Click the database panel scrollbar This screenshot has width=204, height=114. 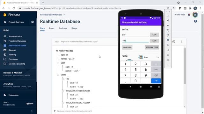pos(185,66)
